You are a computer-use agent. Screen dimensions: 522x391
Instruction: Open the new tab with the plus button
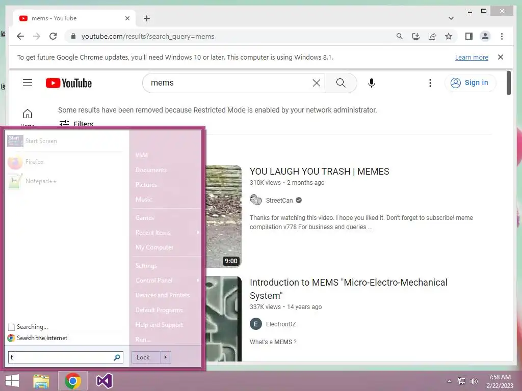[147, 18]
